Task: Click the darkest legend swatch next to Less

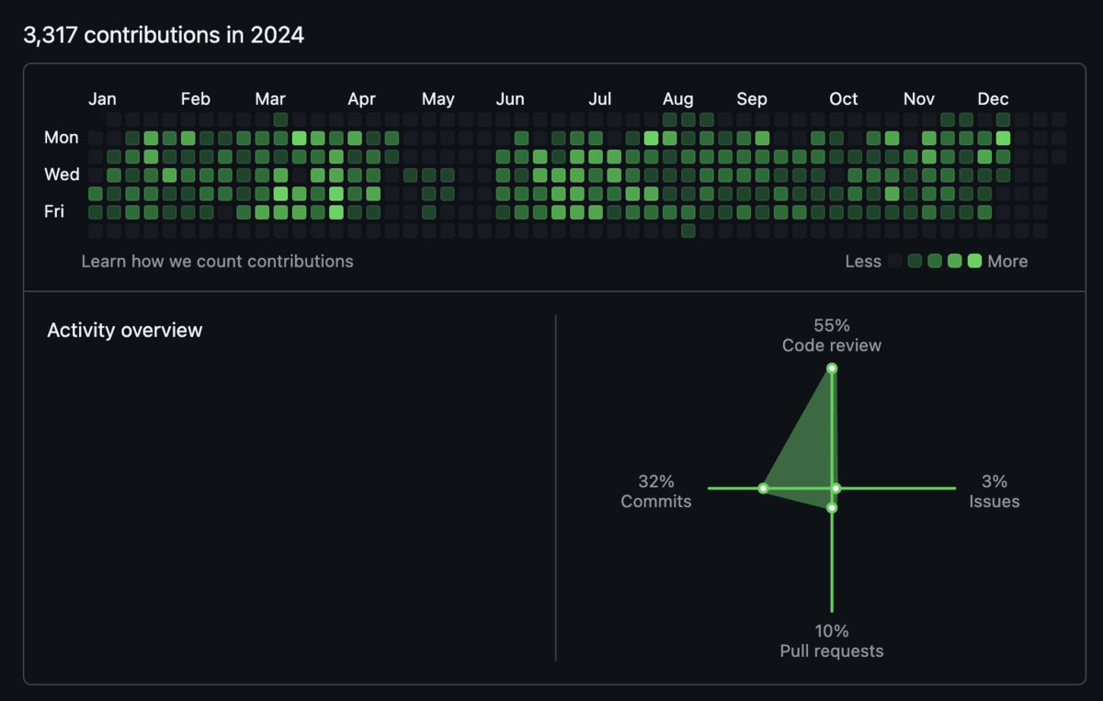Action: click(894, 261)
